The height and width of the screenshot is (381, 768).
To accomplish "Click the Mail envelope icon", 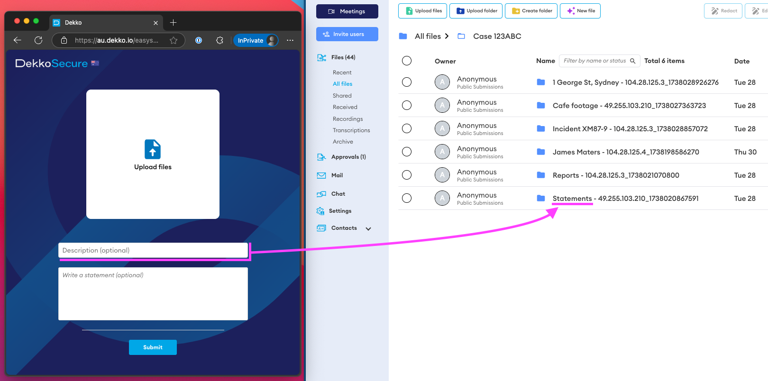I will click(321, 175).
